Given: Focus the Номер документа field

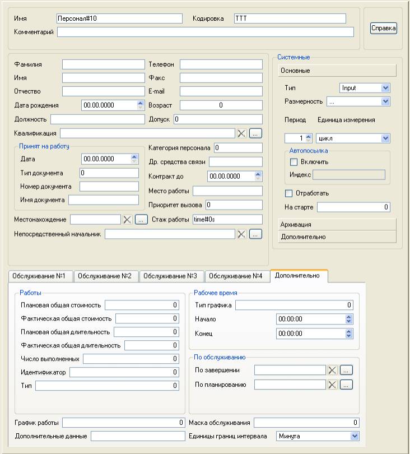Looking at the screenshot, I should click(x=109, y=187).
